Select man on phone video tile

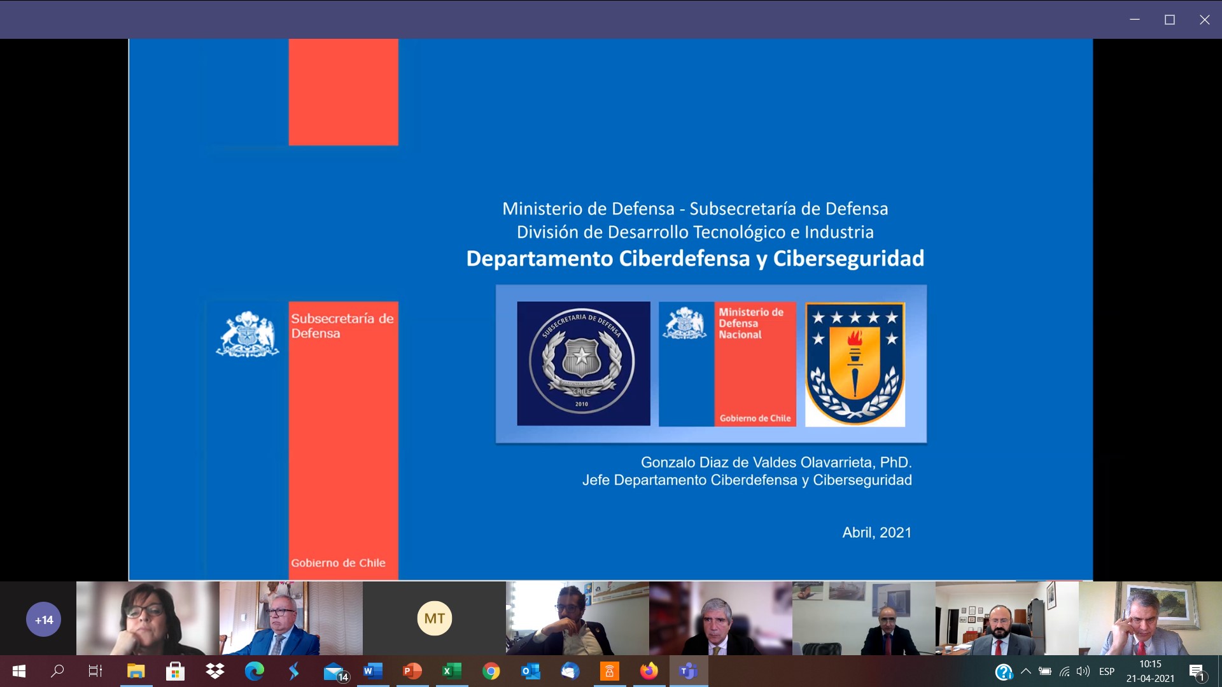click(x=1150, y=618)
